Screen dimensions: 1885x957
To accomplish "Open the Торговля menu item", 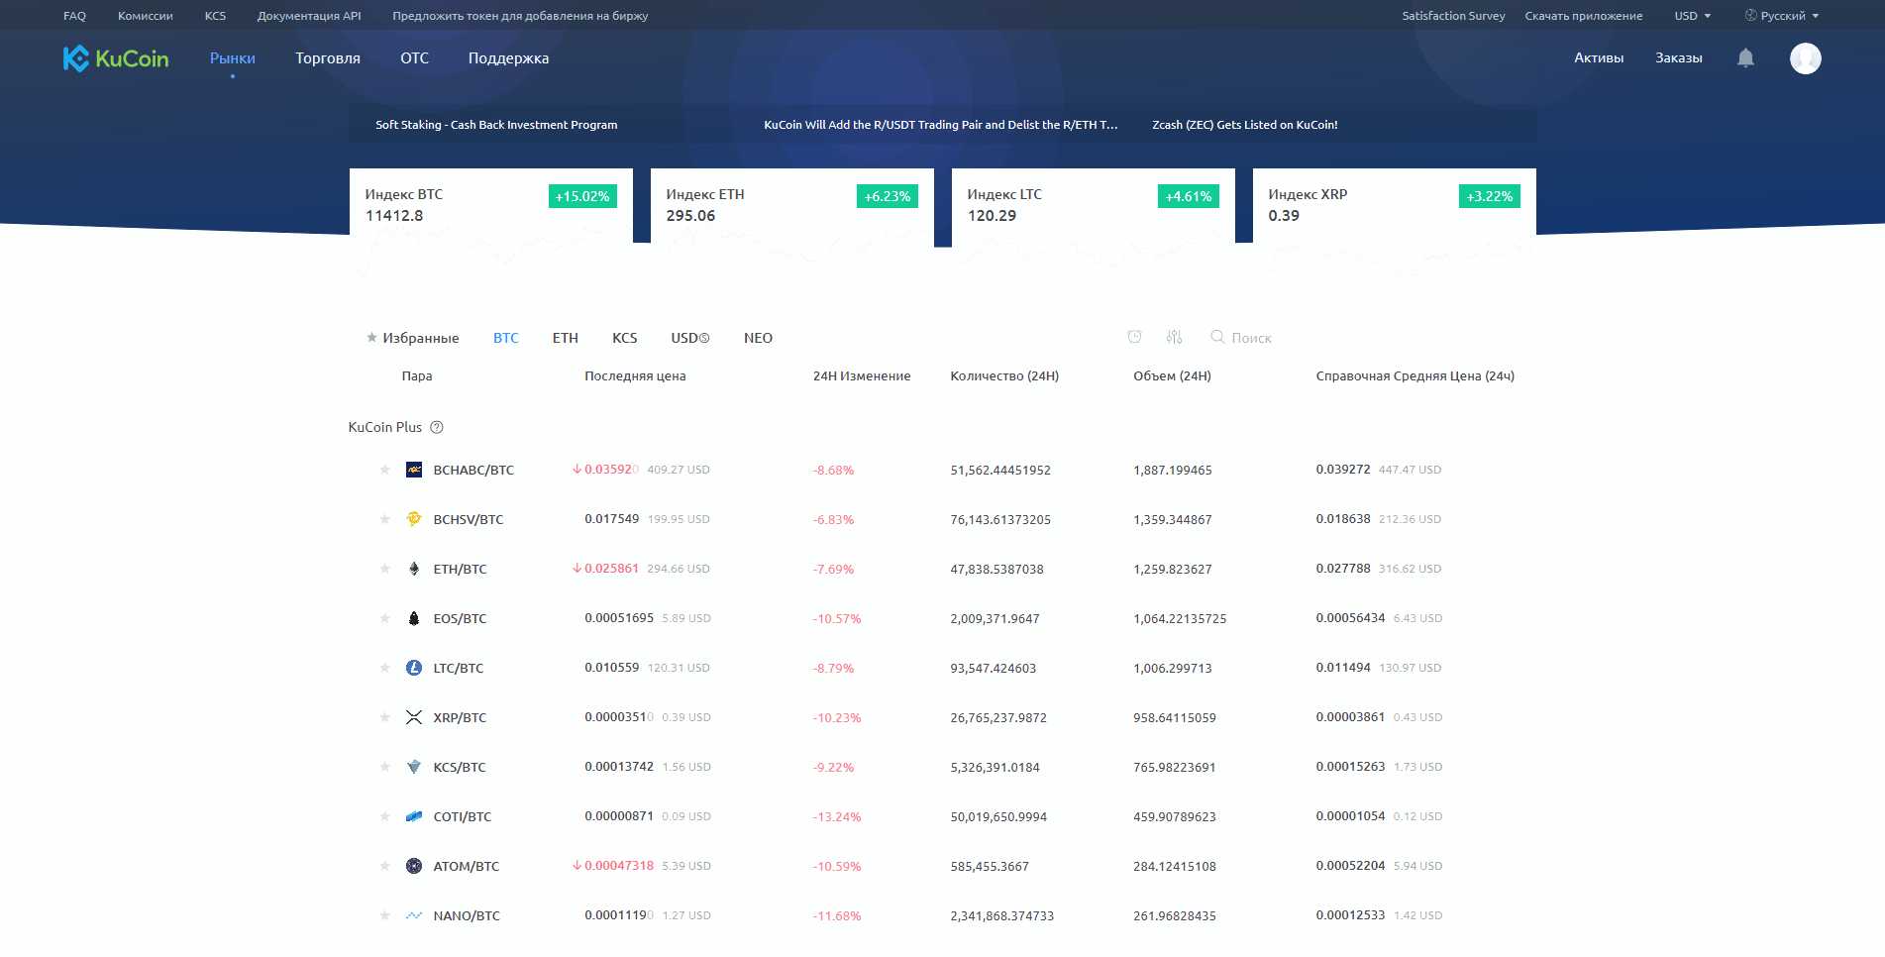I will [x=328, y=58].
